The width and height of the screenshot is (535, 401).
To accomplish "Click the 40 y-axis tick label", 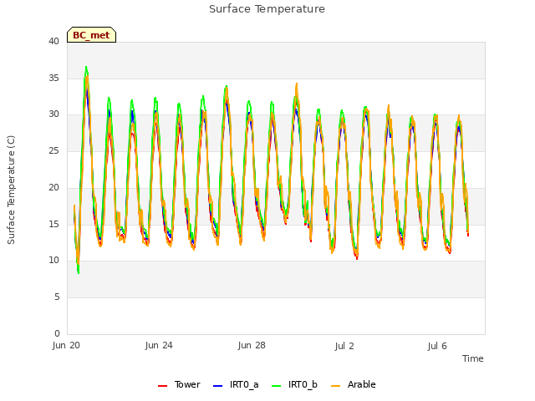I will (x=53, y=42).
